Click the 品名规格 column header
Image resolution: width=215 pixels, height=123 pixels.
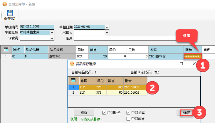point(62,50)
